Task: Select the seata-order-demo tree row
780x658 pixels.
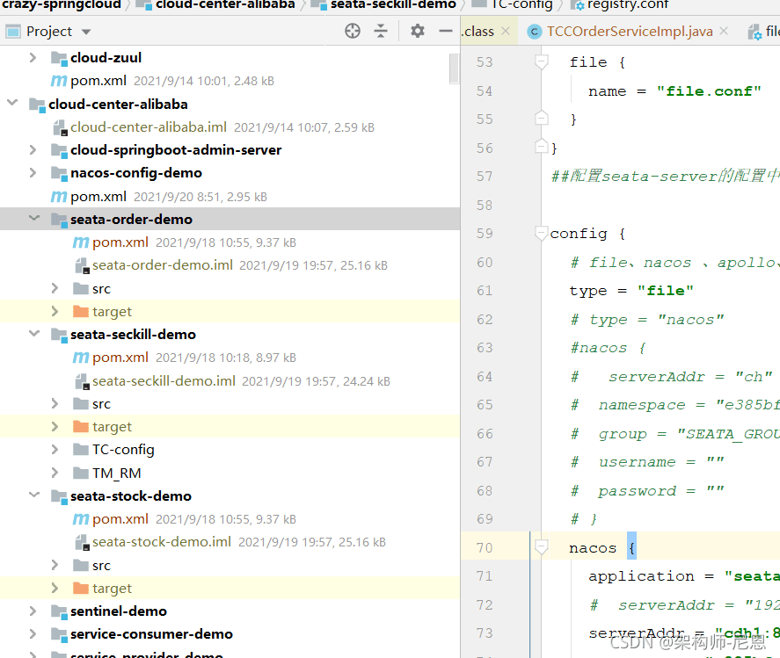Action: 230,219
